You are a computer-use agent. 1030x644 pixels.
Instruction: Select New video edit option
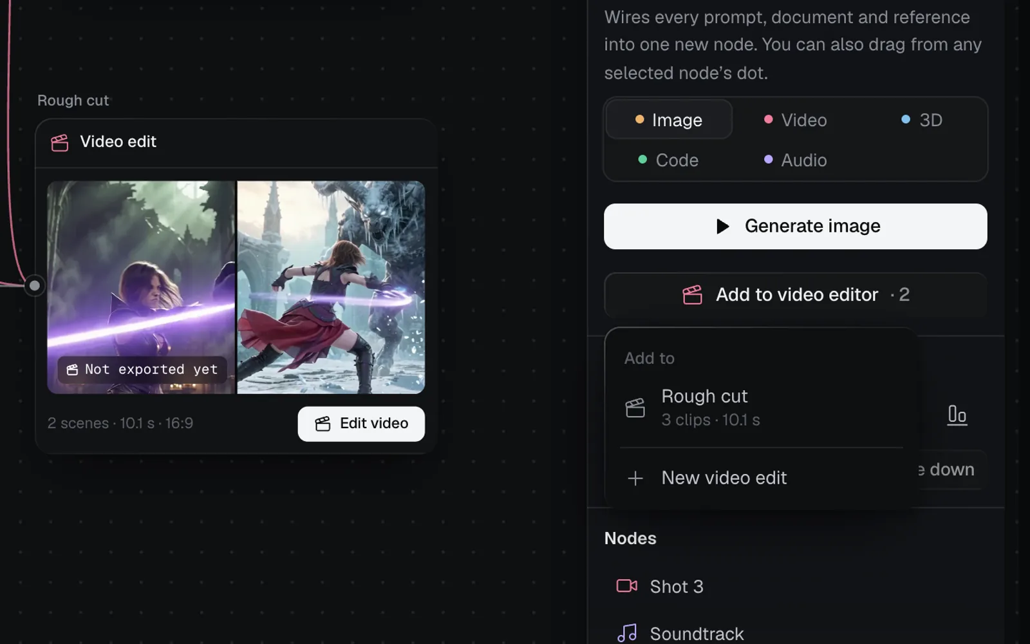(761, 478)
